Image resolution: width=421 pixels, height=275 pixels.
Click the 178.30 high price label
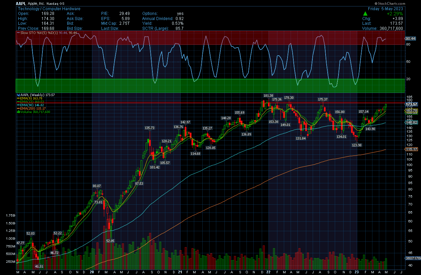(x=289, y=98)
